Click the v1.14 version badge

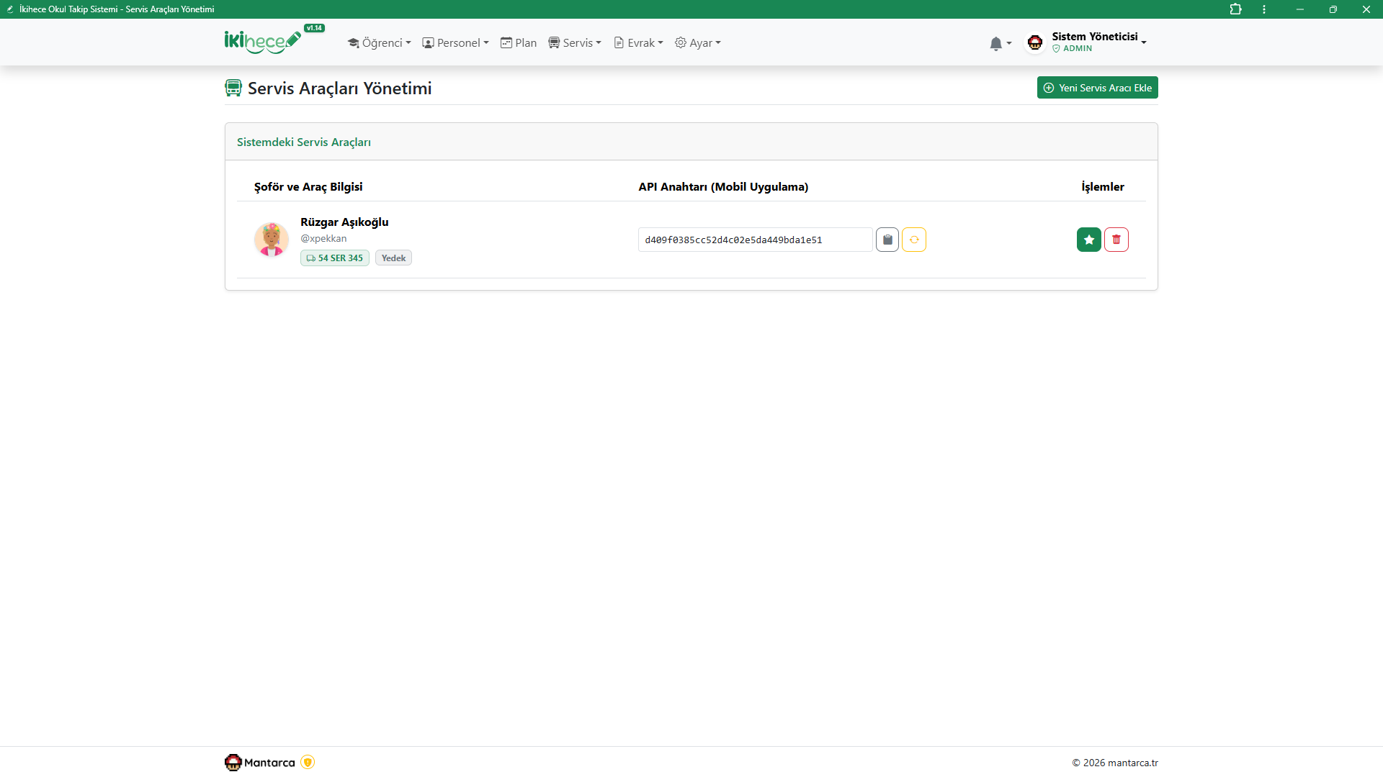(314, 28)
